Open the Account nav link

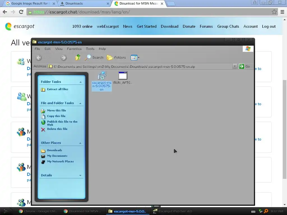coord(250,26)
